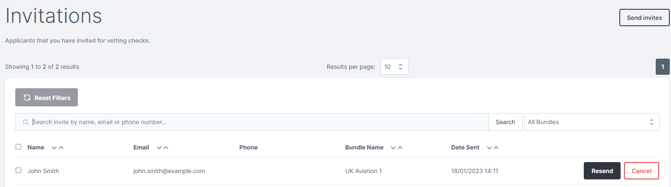Sort Bundle Name descending with down chevron
Viewport: 671px width, 187px height.
pyautogui.click(x=393, y=148)
